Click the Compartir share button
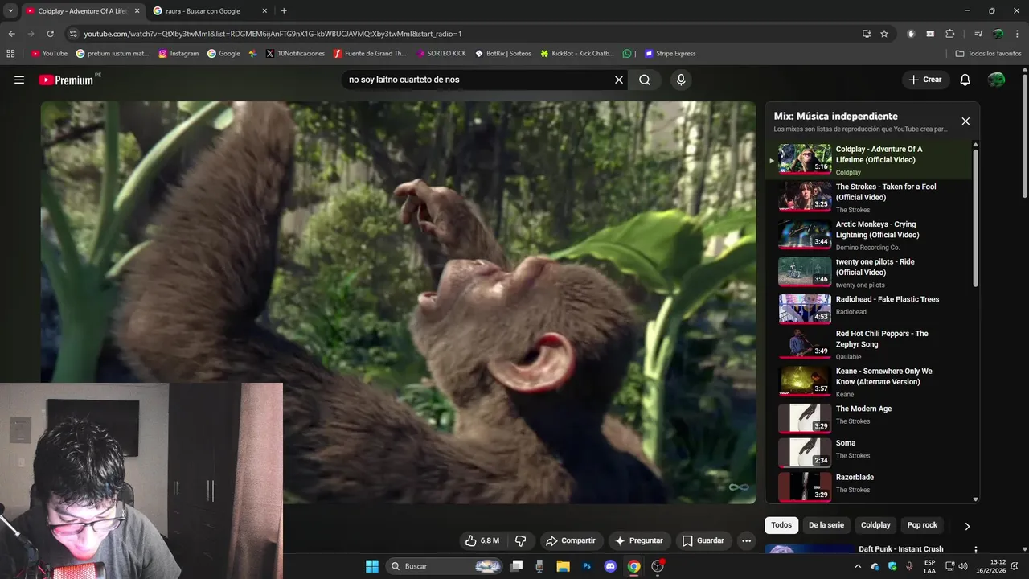 pyautogui.click(x=570, y=540)
